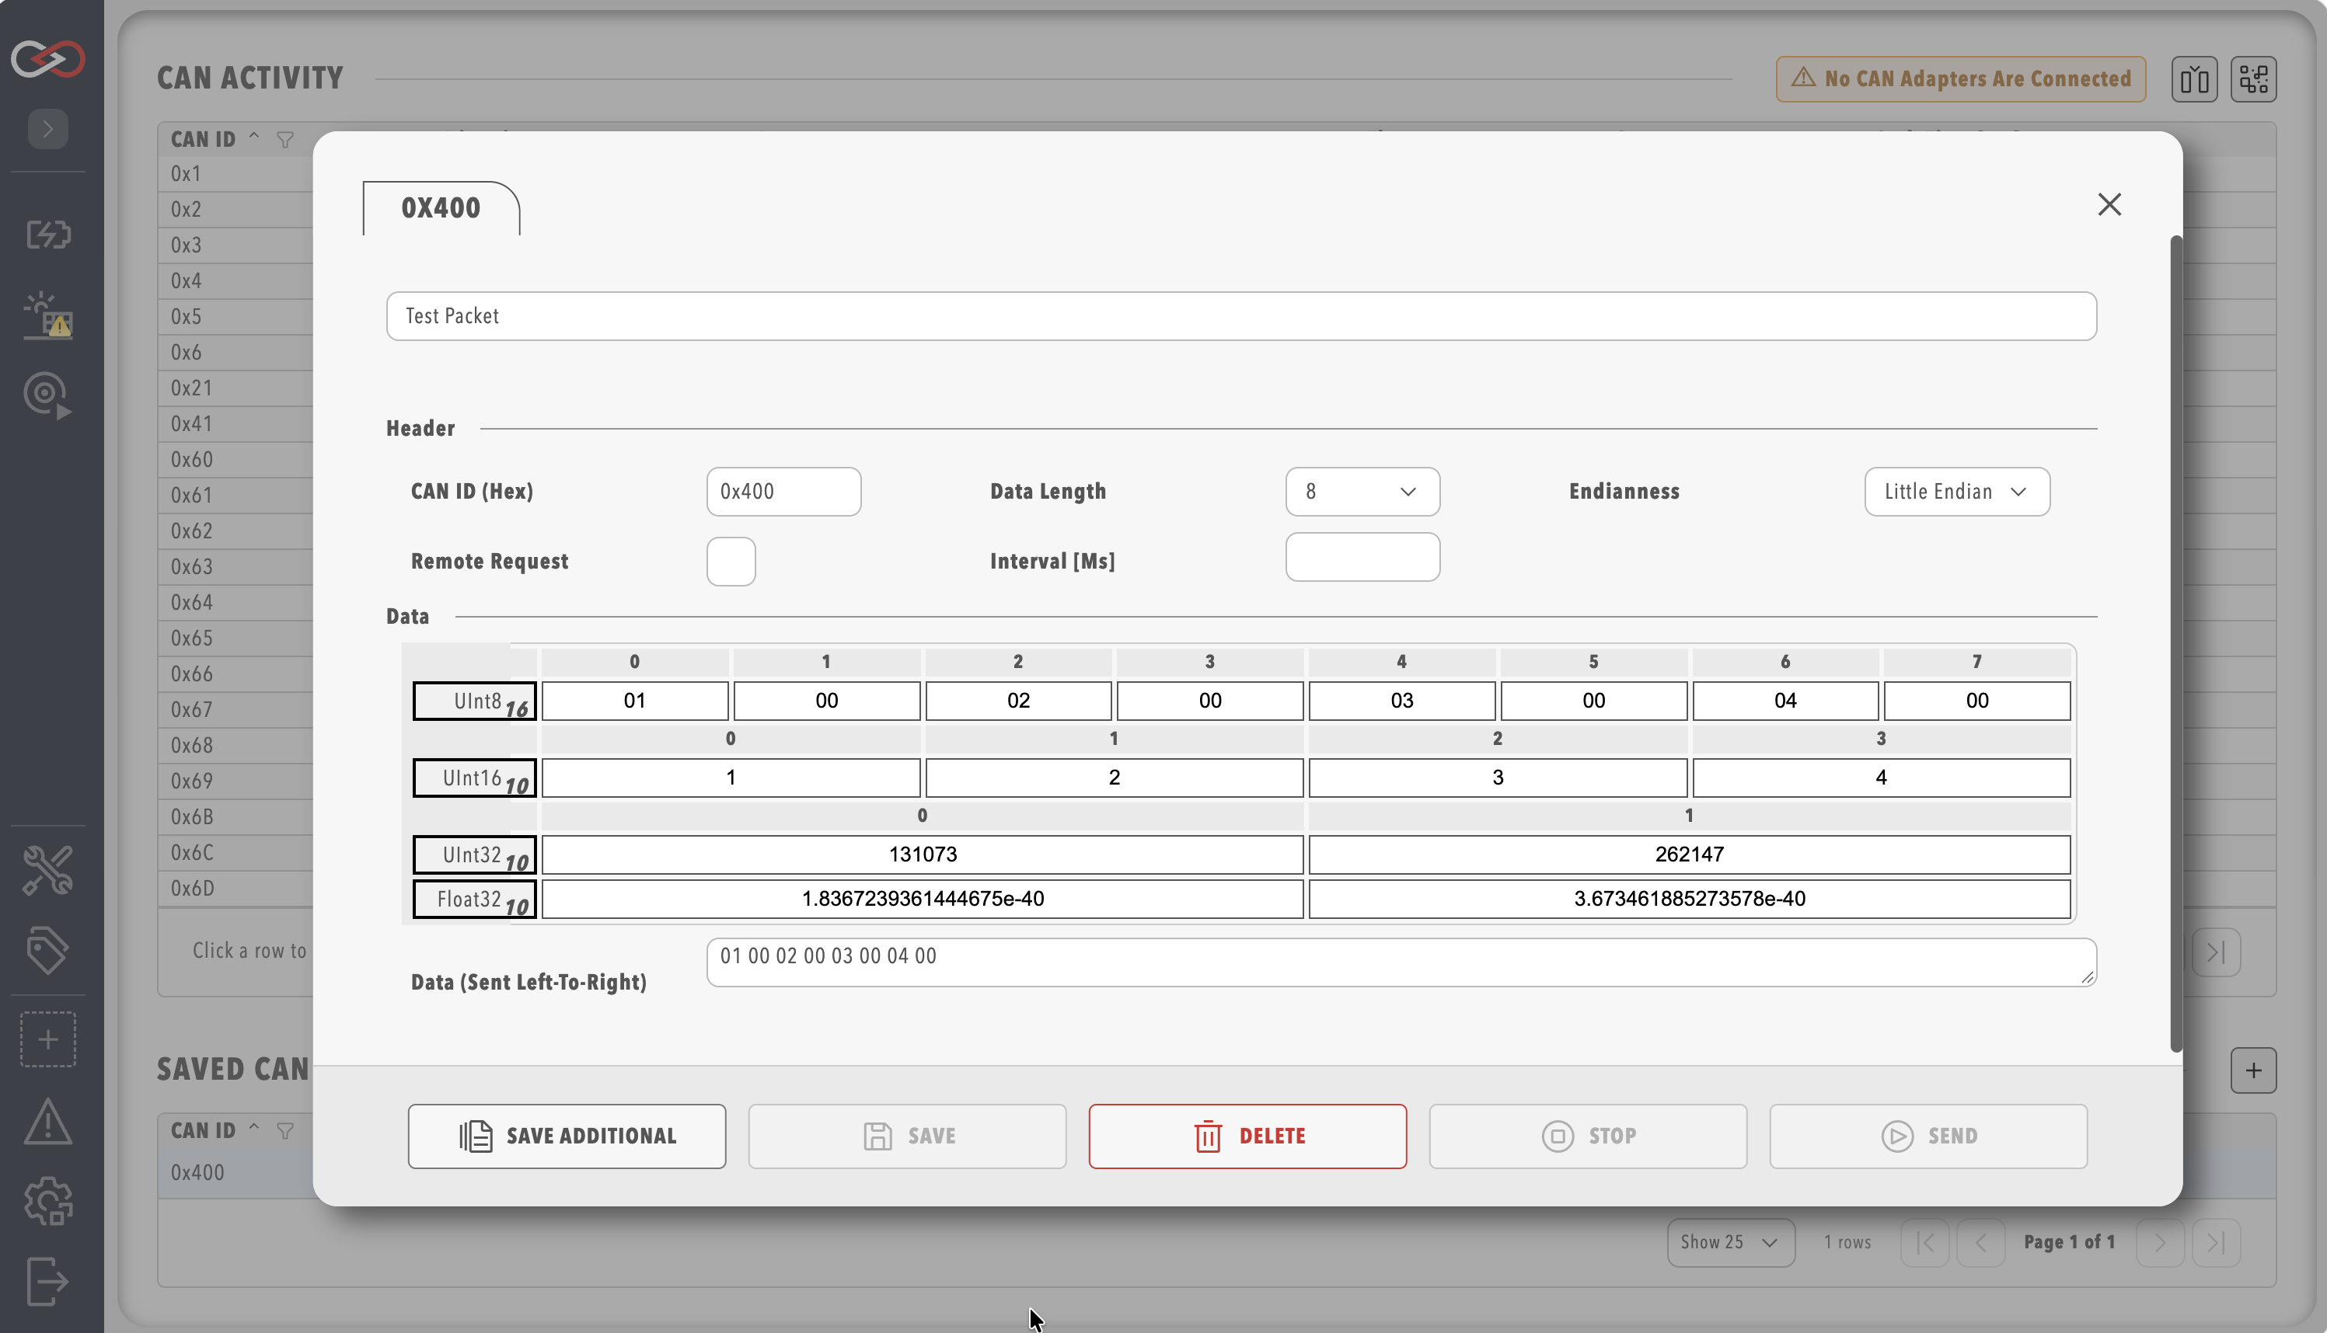Click the Interval [Ms] input field
Viewport: 2327px width, 1333px height.
click(x=1362, y=557)
